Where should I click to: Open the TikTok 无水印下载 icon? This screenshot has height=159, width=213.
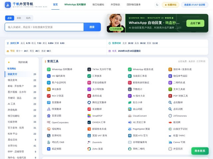(x=89, y=69)
